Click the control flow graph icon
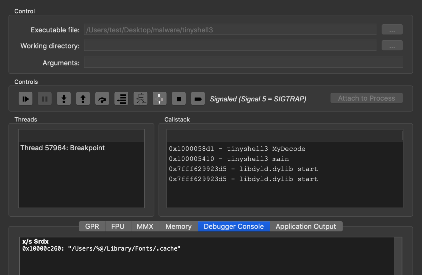Image resolution: width=422 pixels, height=275 pixels. 140,99
